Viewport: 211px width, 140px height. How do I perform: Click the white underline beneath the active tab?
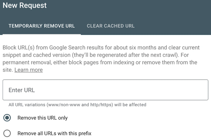[x=42, y=34]
